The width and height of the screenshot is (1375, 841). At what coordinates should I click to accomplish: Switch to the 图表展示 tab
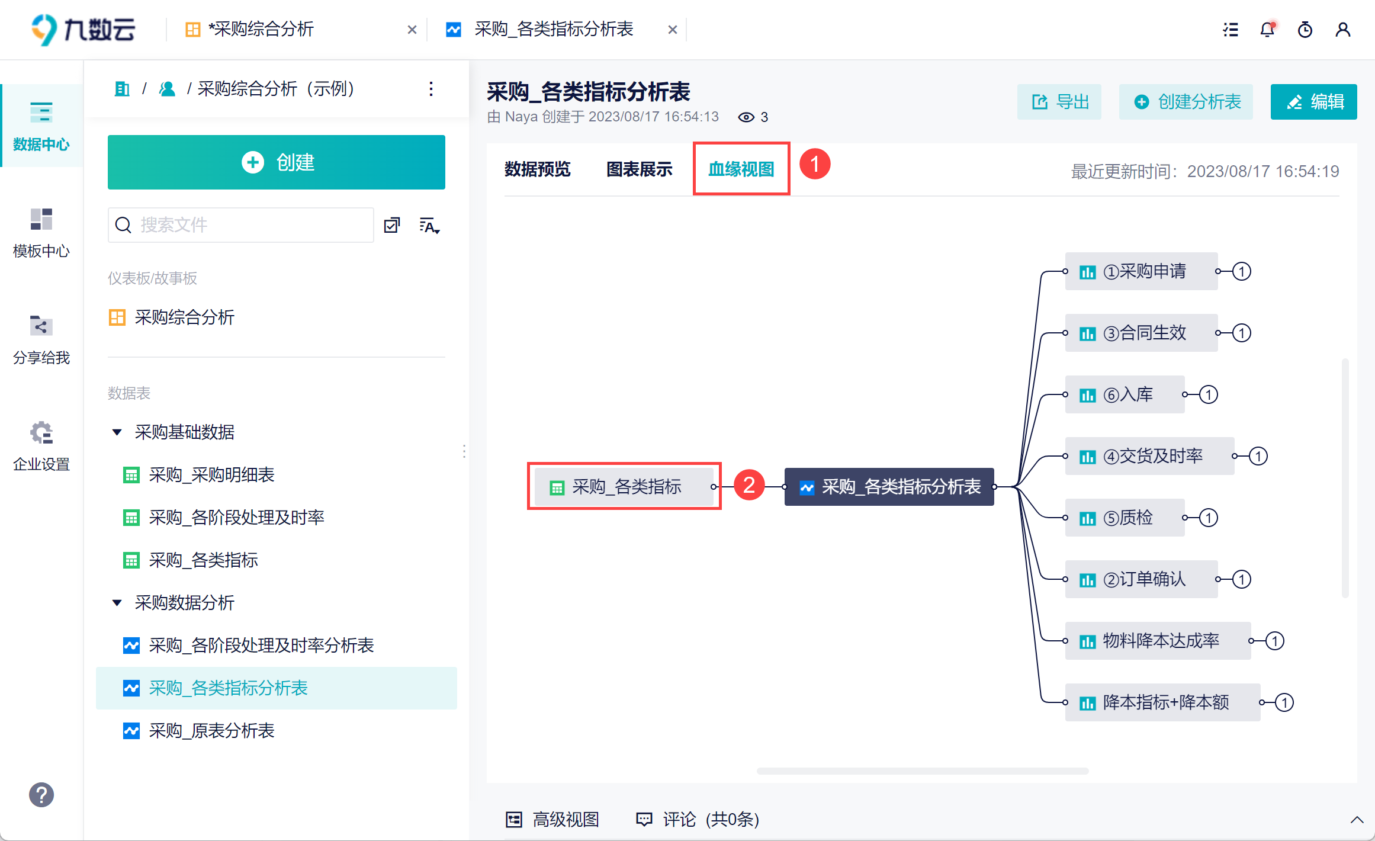coord(640,169)
